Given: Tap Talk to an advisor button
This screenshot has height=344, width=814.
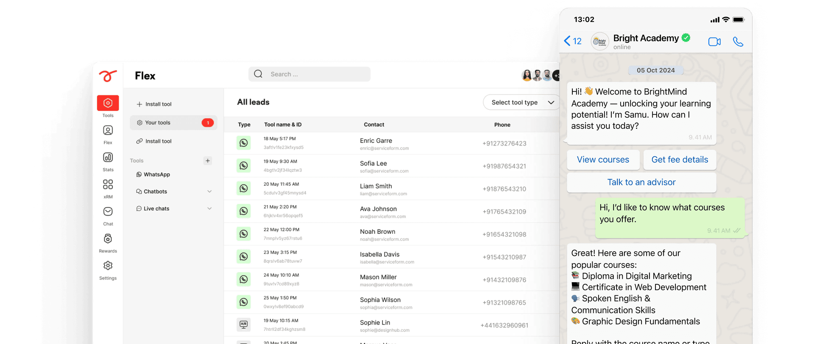Looking at the screenshot, I should tap(641, 183).
